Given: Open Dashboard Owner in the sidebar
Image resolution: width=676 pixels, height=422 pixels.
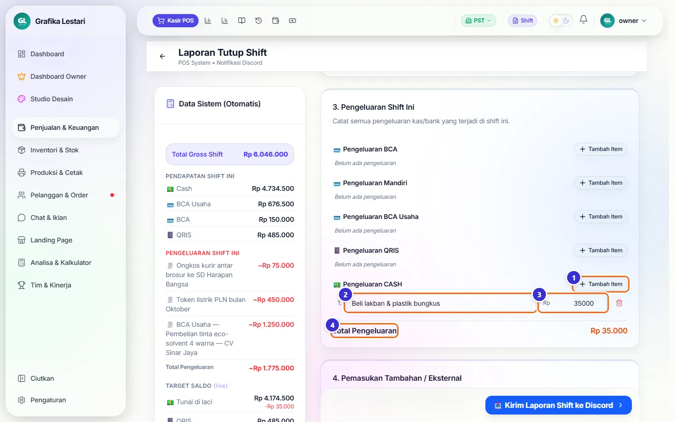Looking at the screenshot, I should tap(66, 76).
